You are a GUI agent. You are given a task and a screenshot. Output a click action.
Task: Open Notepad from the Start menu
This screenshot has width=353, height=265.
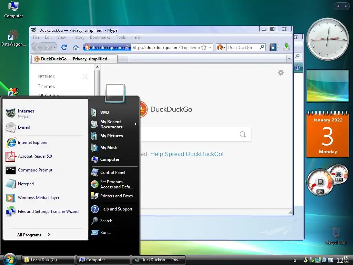(45, 184)
